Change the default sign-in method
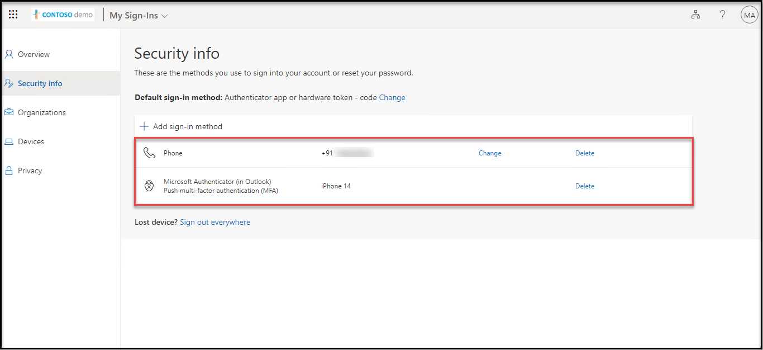The width and height of the screenshot is (763, 350). (392, 97)
